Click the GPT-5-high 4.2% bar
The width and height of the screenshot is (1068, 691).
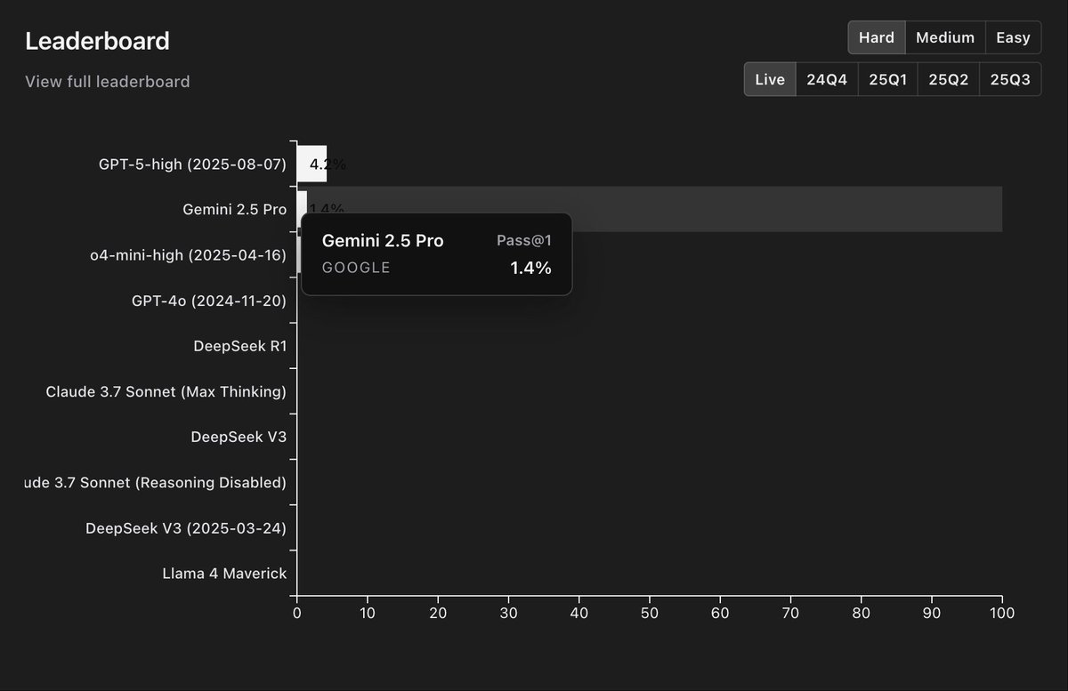tap(311, 164)
